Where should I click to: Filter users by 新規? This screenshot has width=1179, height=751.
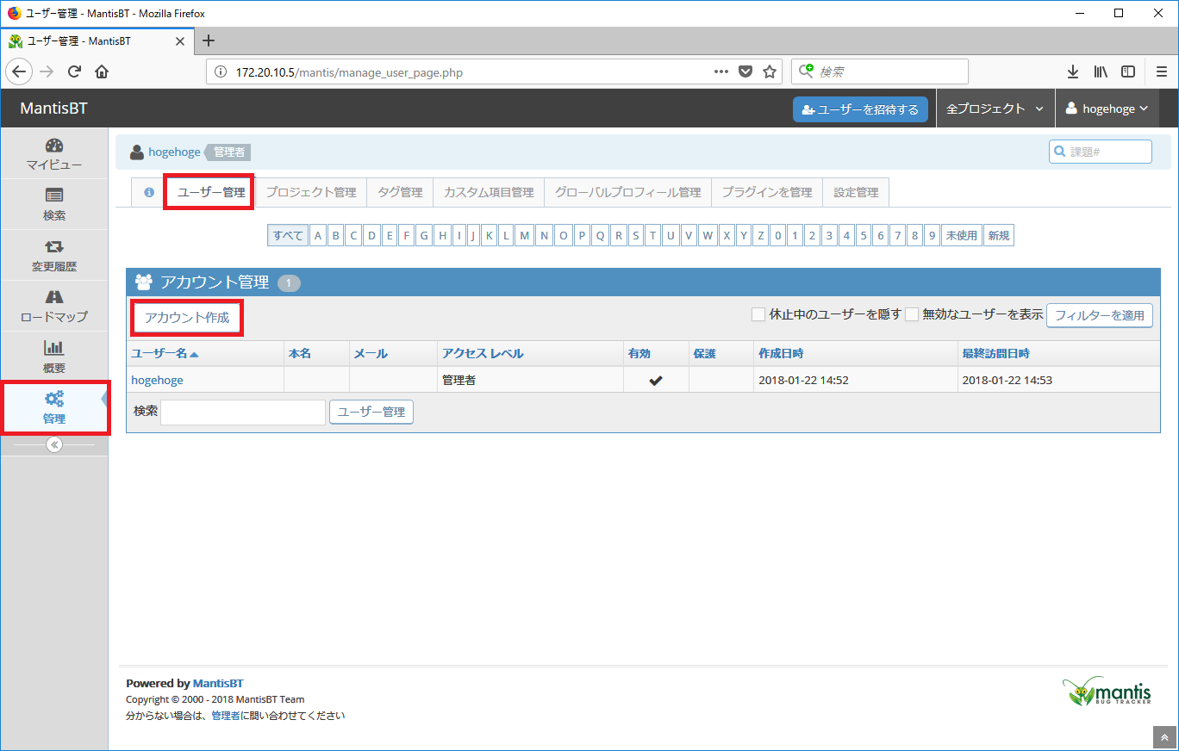pyautogui.click(x=999, y=235)
